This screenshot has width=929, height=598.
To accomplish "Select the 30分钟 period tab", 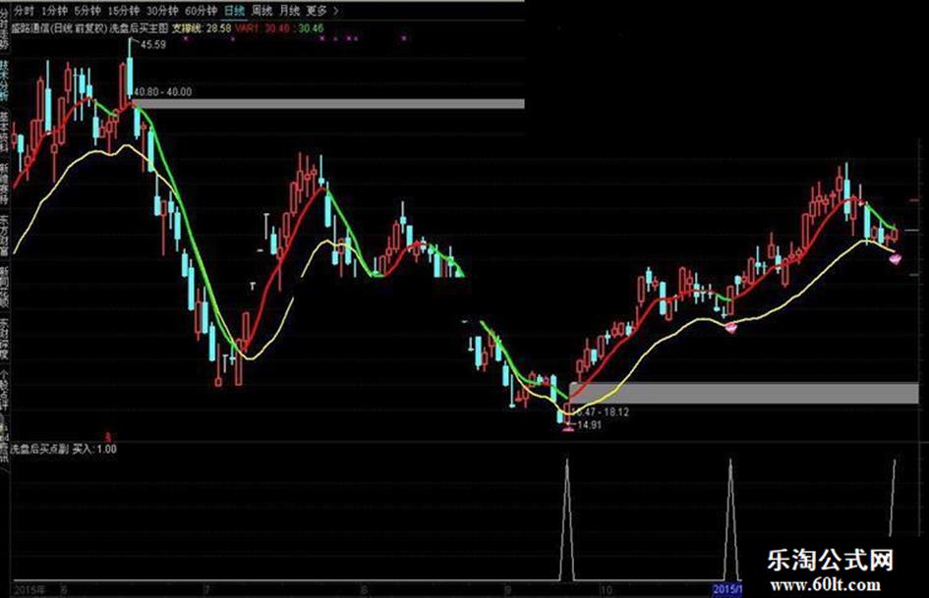I will coord(162,11).
